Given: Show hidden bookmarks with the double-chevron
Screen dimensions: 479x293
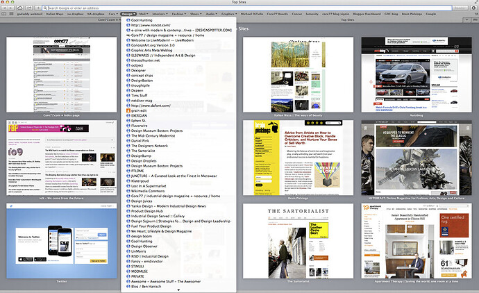Looking at the screenshot, I should point(476,14).
